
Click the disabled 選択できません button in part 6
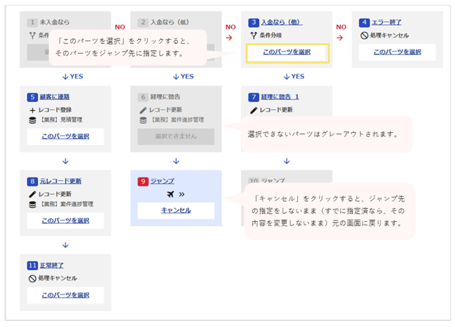[x=176, y=136]
